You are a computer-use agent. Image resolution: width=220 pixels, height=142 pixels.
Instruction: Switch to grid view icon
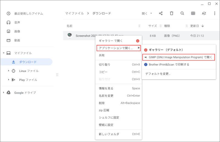click(x=193, y=13)
